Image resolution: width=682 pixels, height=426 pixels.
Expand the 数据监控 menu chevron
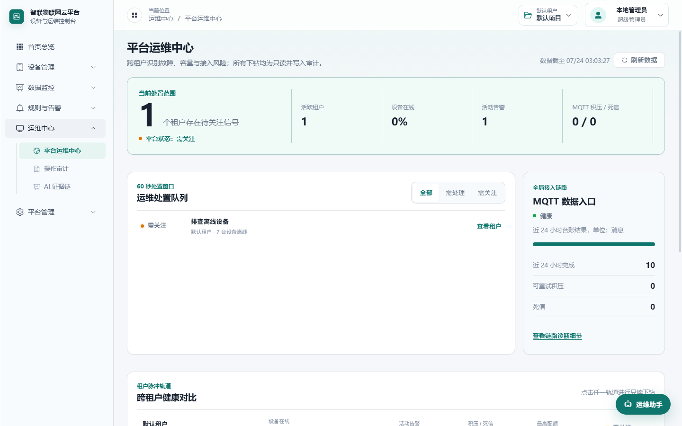93,88
